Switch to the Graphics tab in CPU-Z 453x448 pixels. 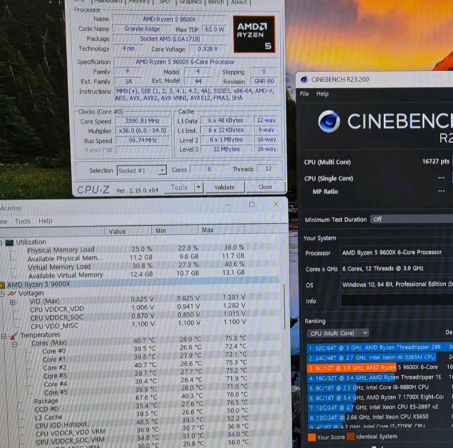[x=191, y=2]
